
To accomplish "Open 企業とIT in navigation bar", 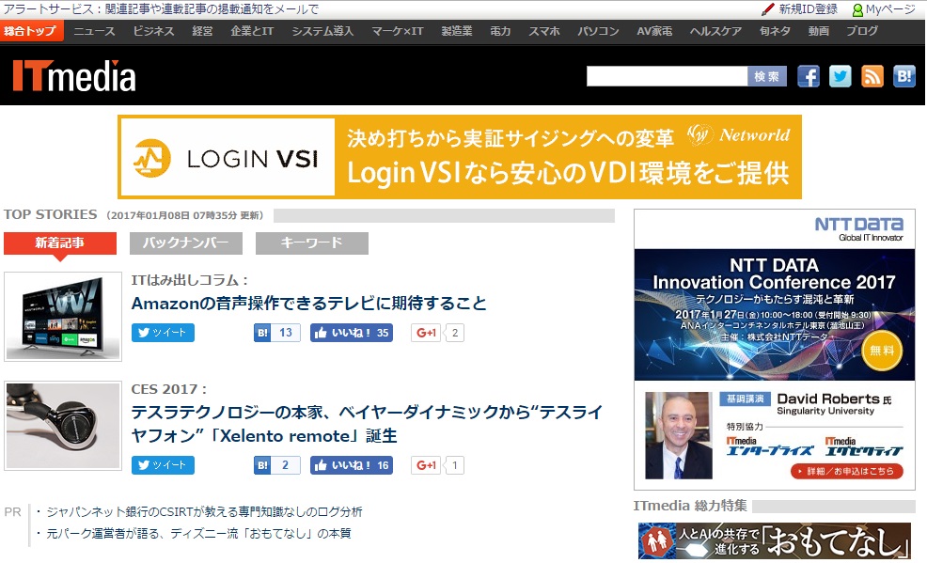I will tap(252, 31).
